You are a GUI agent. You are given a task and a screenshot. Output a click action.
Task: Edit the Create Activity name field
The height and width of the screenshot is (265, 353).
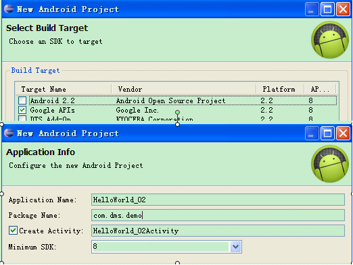pyautogui.click(x=218, y=231)
